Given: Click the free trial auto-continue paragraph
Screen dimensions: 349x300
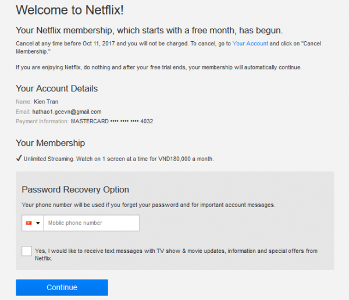Looking at the screenshot, I should click(x=158, y=68).
